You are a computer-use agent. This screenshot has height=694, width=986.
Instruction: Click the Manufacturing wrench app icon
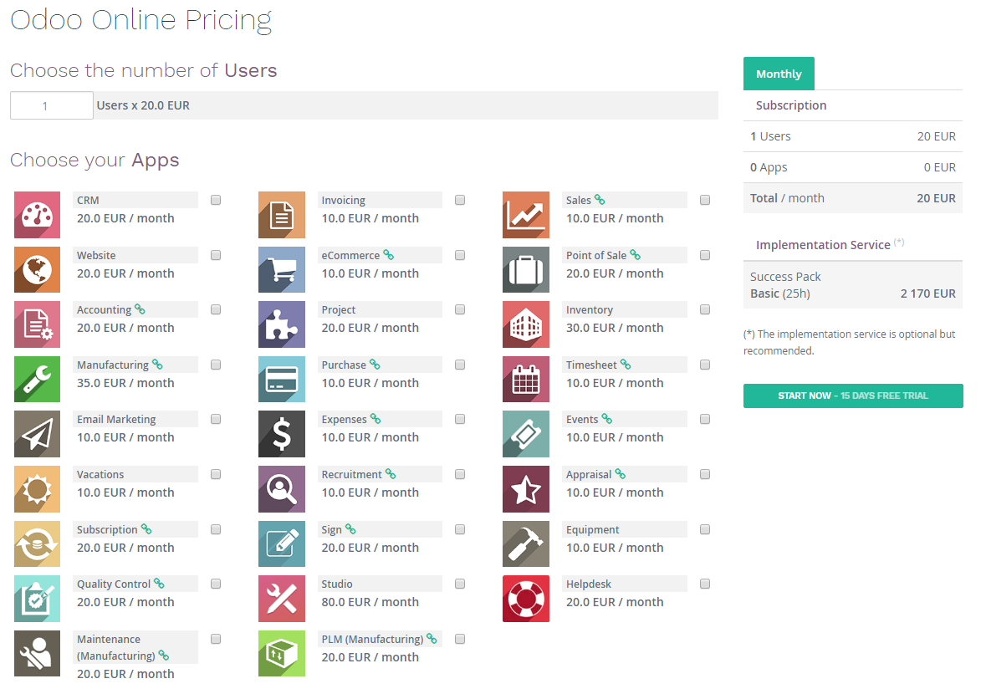pyautogui.click(x=37, y=379)
